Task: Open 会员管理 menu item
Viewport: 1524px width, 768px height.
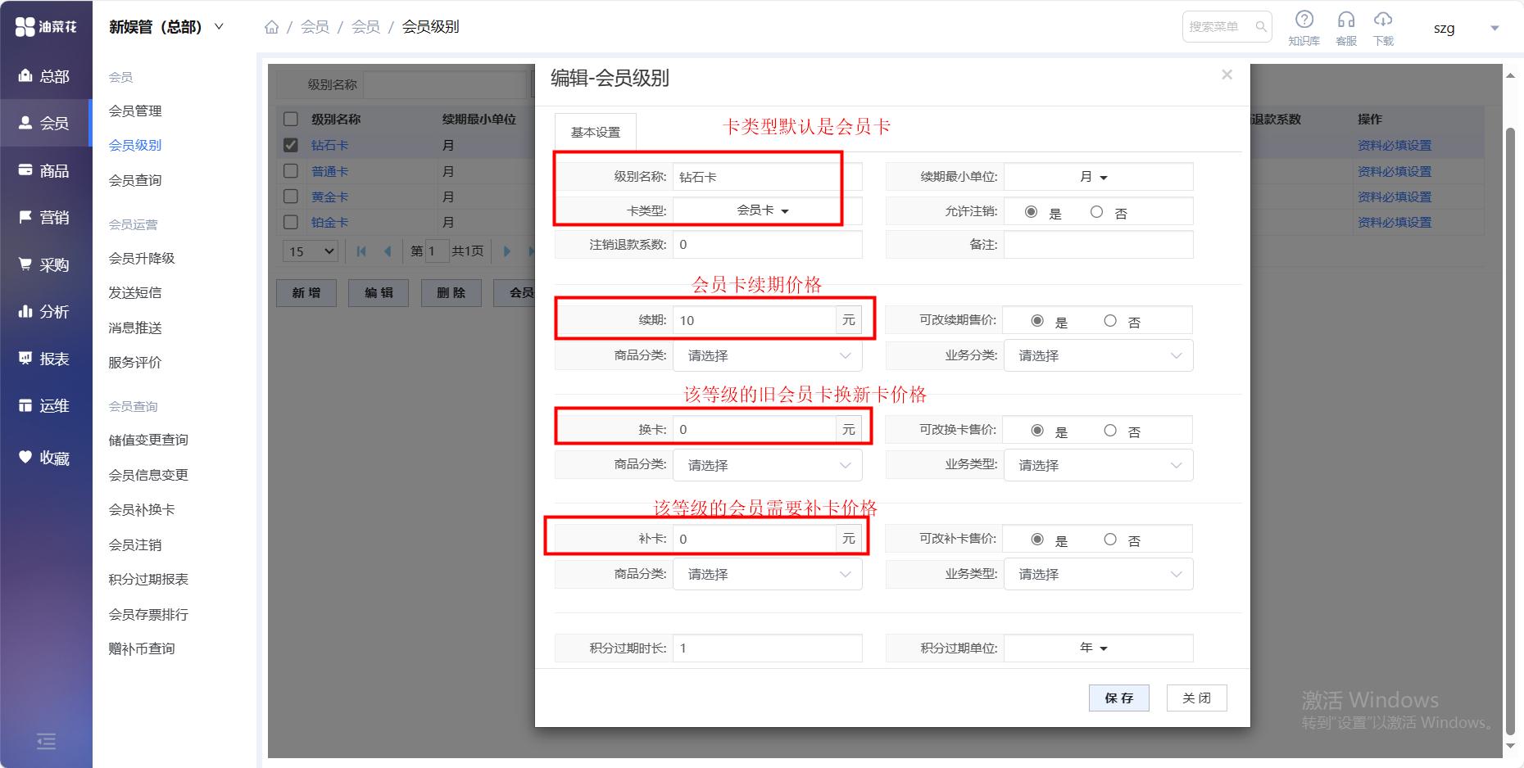Action: (135, 111)
